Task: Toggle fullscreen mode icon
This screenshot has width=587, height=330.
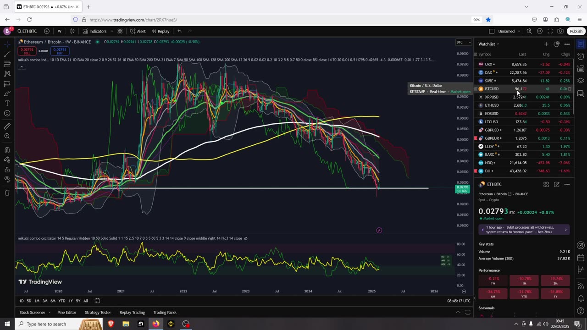Action: 550,31
